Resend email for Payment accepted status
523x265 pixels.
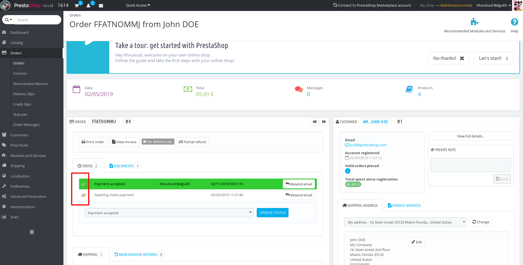click(x=299, y=184)
